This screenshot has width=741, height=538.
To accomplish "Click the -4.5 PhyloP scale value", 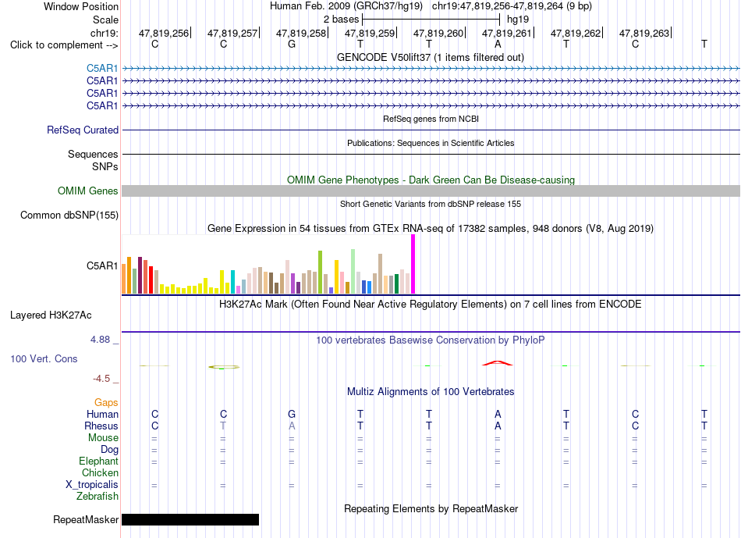I will [101, 379].
